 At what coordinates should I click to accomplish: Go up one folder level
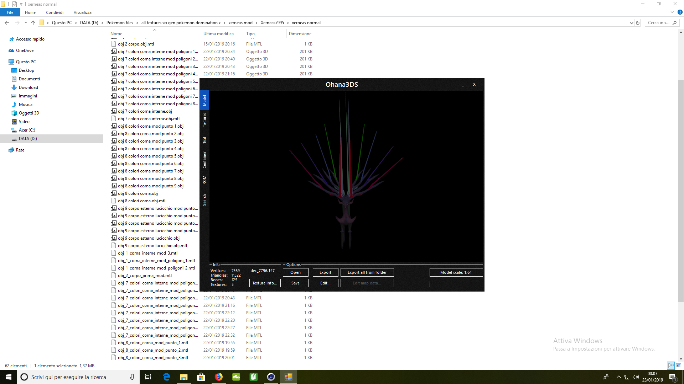coord(33,23)
